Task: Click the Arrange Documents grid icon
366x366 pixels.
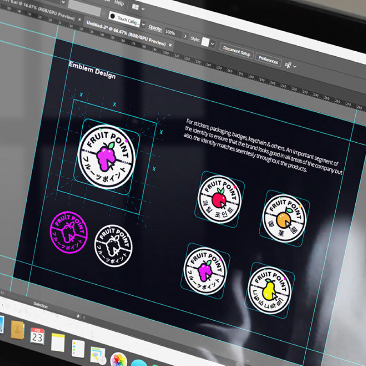Action: [135, 7]
